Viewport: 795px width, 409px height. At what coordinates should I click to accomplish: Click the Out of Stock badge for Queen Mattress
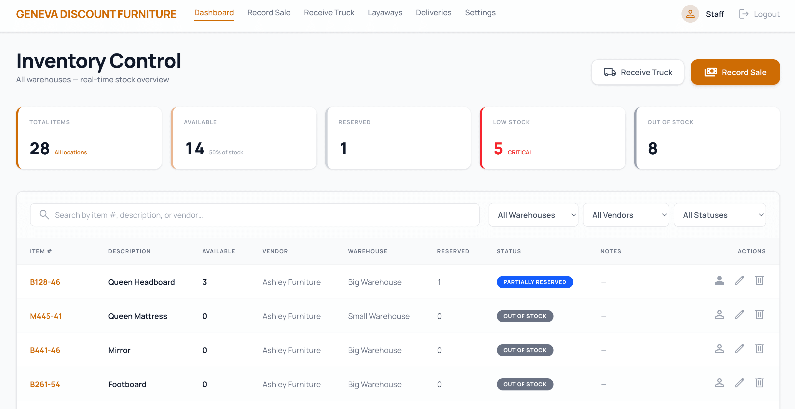(525, 316)
